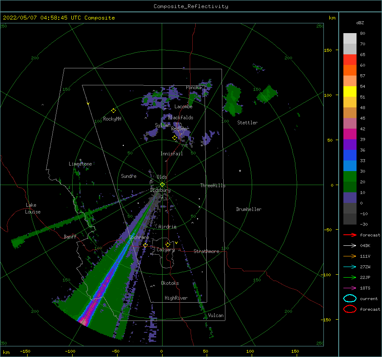The width and height of the screenshot is (382, 357).
Task: Pick the 36 dBZ purple swatch
Action: pos(350,144)
